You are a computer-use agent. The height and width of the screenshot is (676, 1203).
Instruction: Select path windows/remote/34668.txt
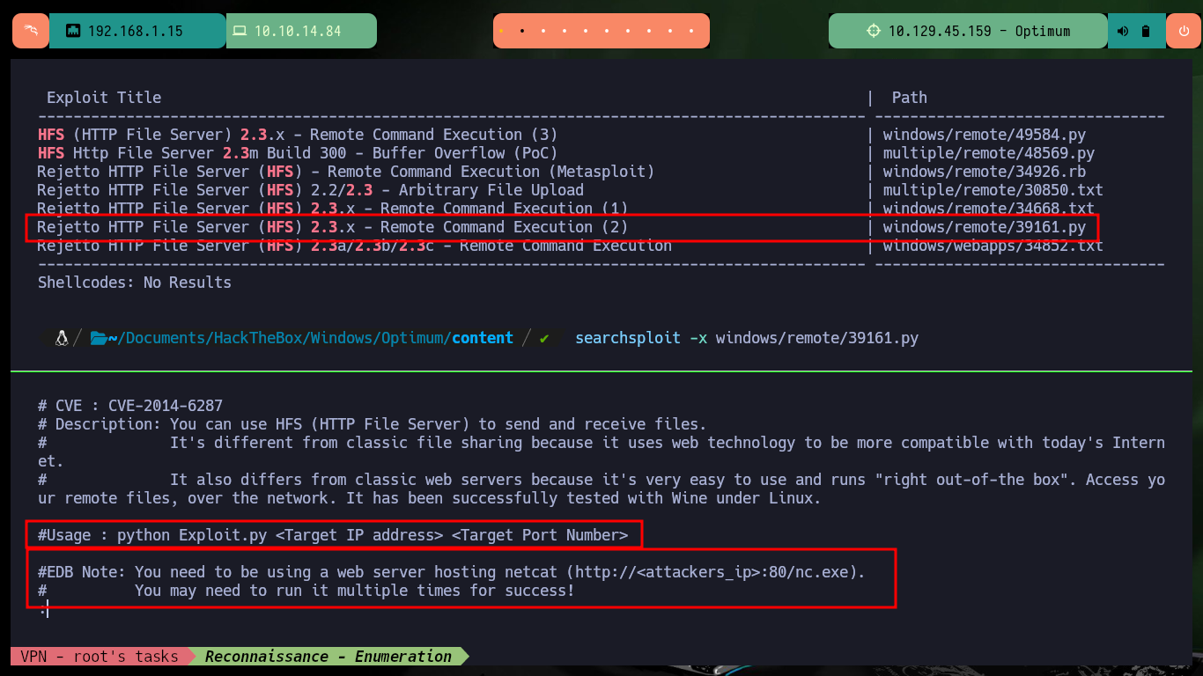[x=989, y=209]
